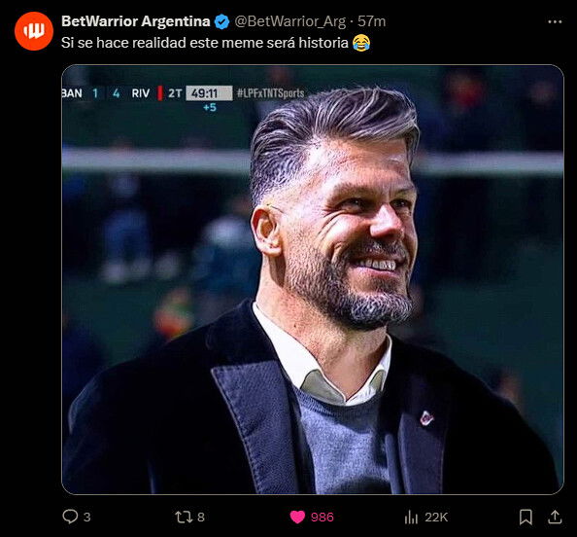Click the #LPFxTNTSports hashtag in image
The height and width of the screenshot is (537, 577).
coord(270,93)
